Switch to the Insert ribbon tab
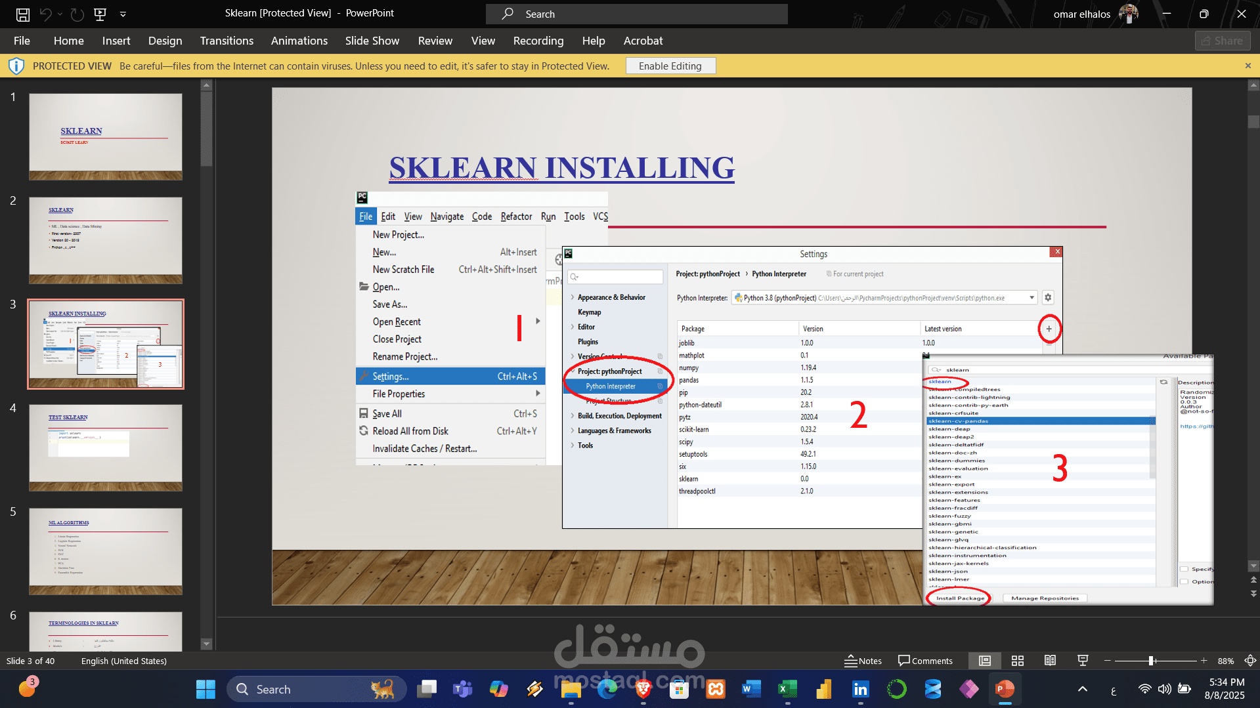 [x=116, y=41]
